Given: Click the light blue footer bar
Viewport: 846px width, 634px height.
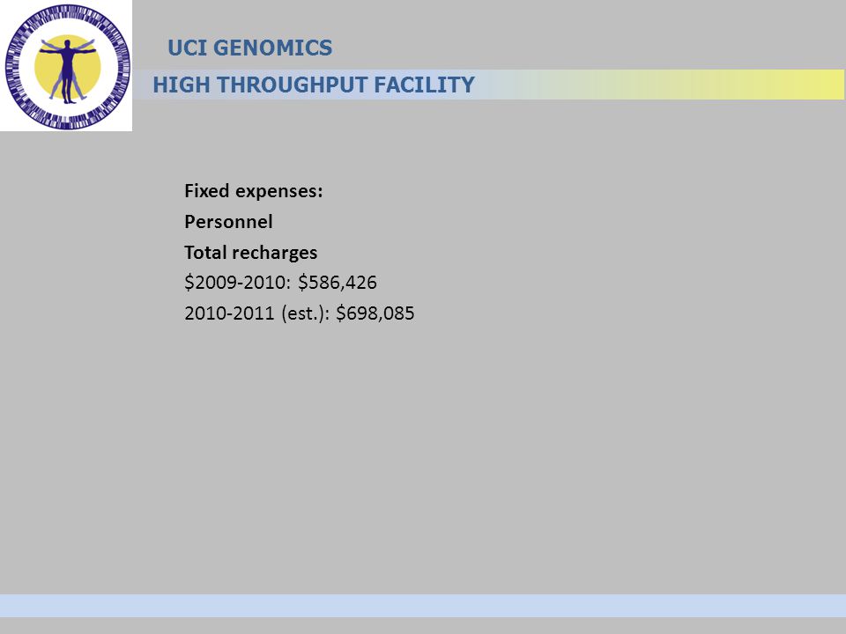Looking at the screenshot, I should tap(423, 606).
